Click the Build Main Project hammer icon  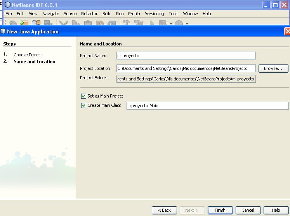click(127, 23)
